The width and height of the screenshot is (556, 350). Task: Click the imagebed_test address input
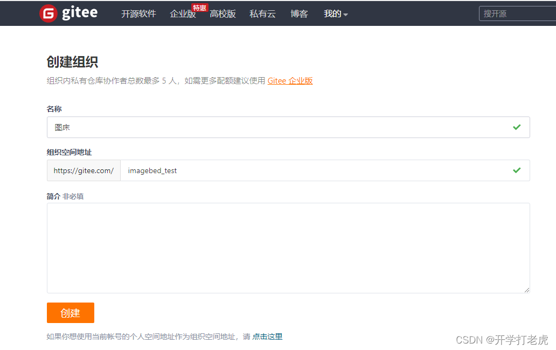(269, 170)
